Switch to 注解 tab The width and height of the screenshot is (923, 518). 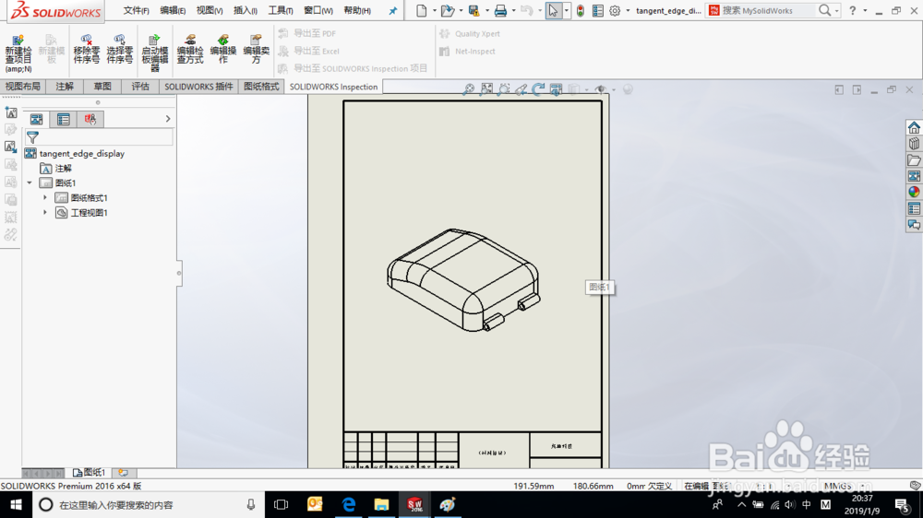tap(65, 87)
